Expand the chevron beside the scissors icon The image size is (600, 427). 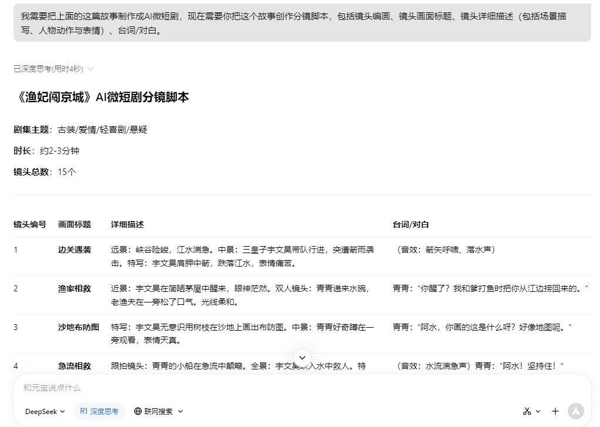click(538, 411)
